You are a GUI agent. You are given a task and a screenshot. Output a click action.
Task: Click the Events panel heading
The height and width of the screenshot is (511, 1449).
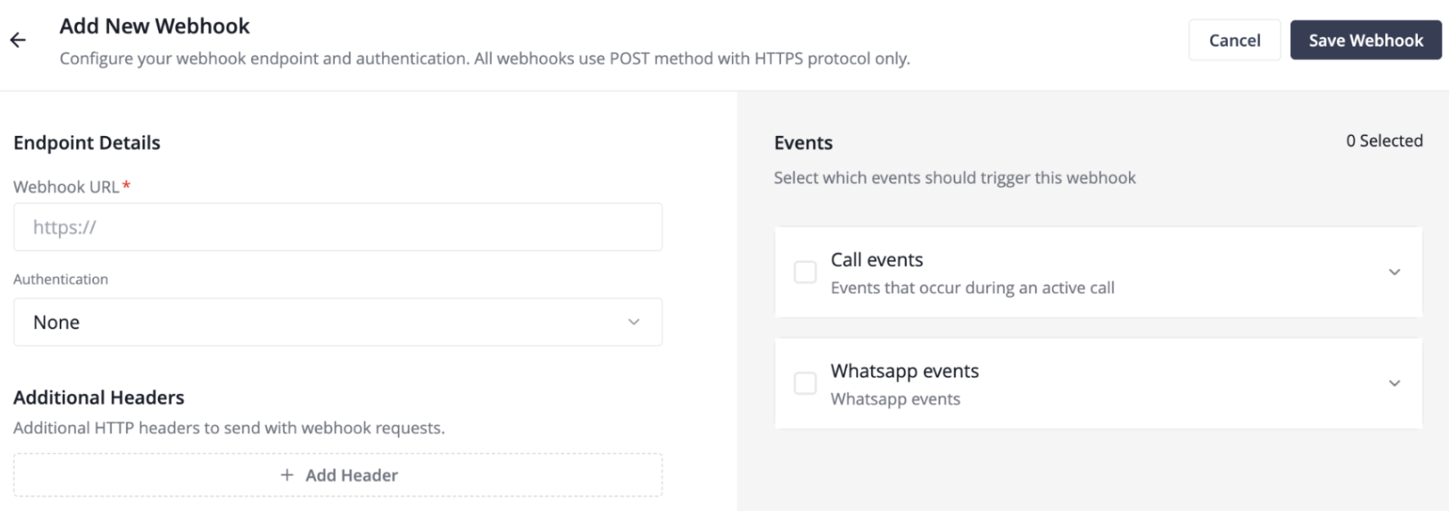tap(802, 142)
